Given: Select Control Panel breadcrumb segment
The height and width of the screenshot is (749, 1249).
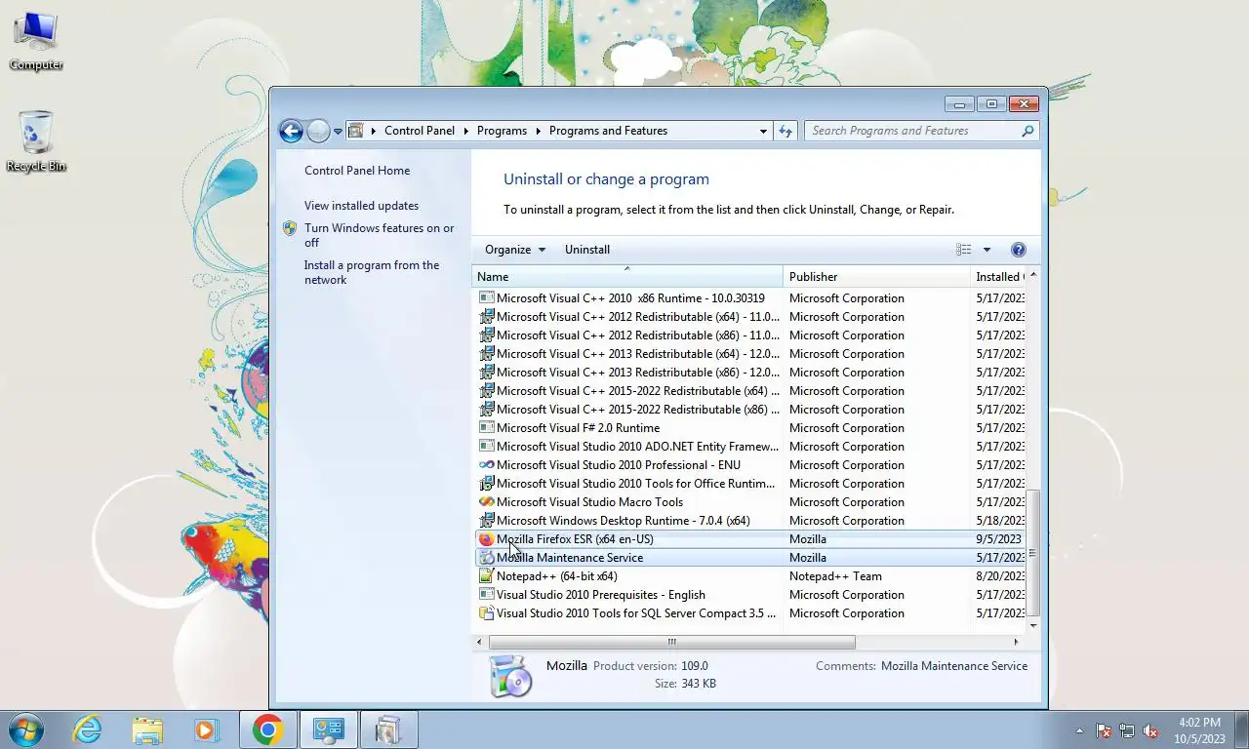Looking at the screenshot, I should pyautogui.click(x=420, y=131).
